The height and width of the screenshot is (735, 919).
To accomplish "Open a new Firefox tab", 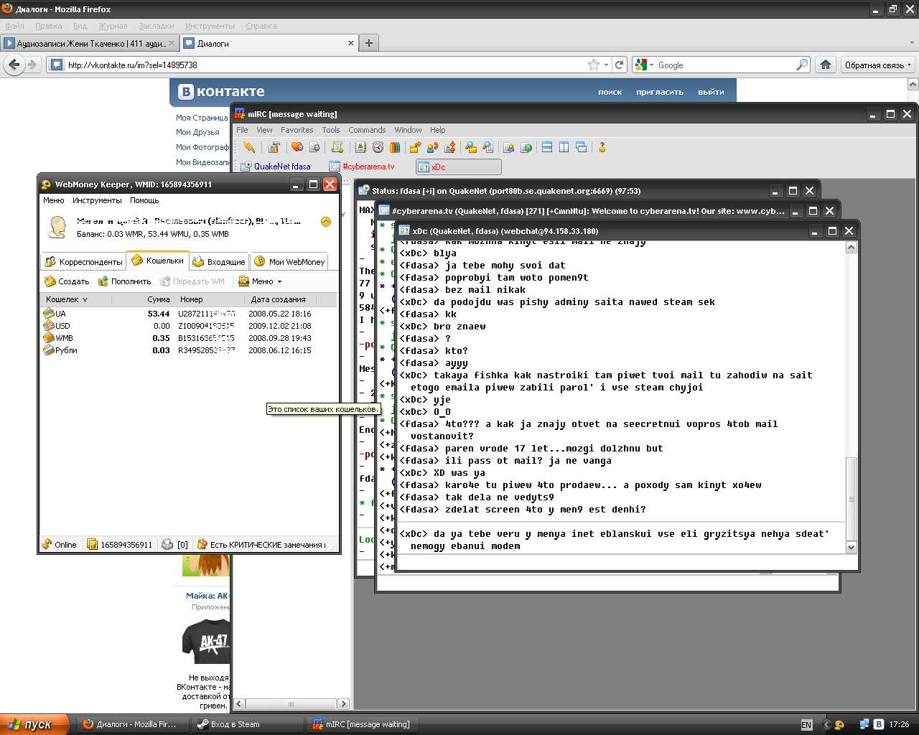I will pos(369,43).
